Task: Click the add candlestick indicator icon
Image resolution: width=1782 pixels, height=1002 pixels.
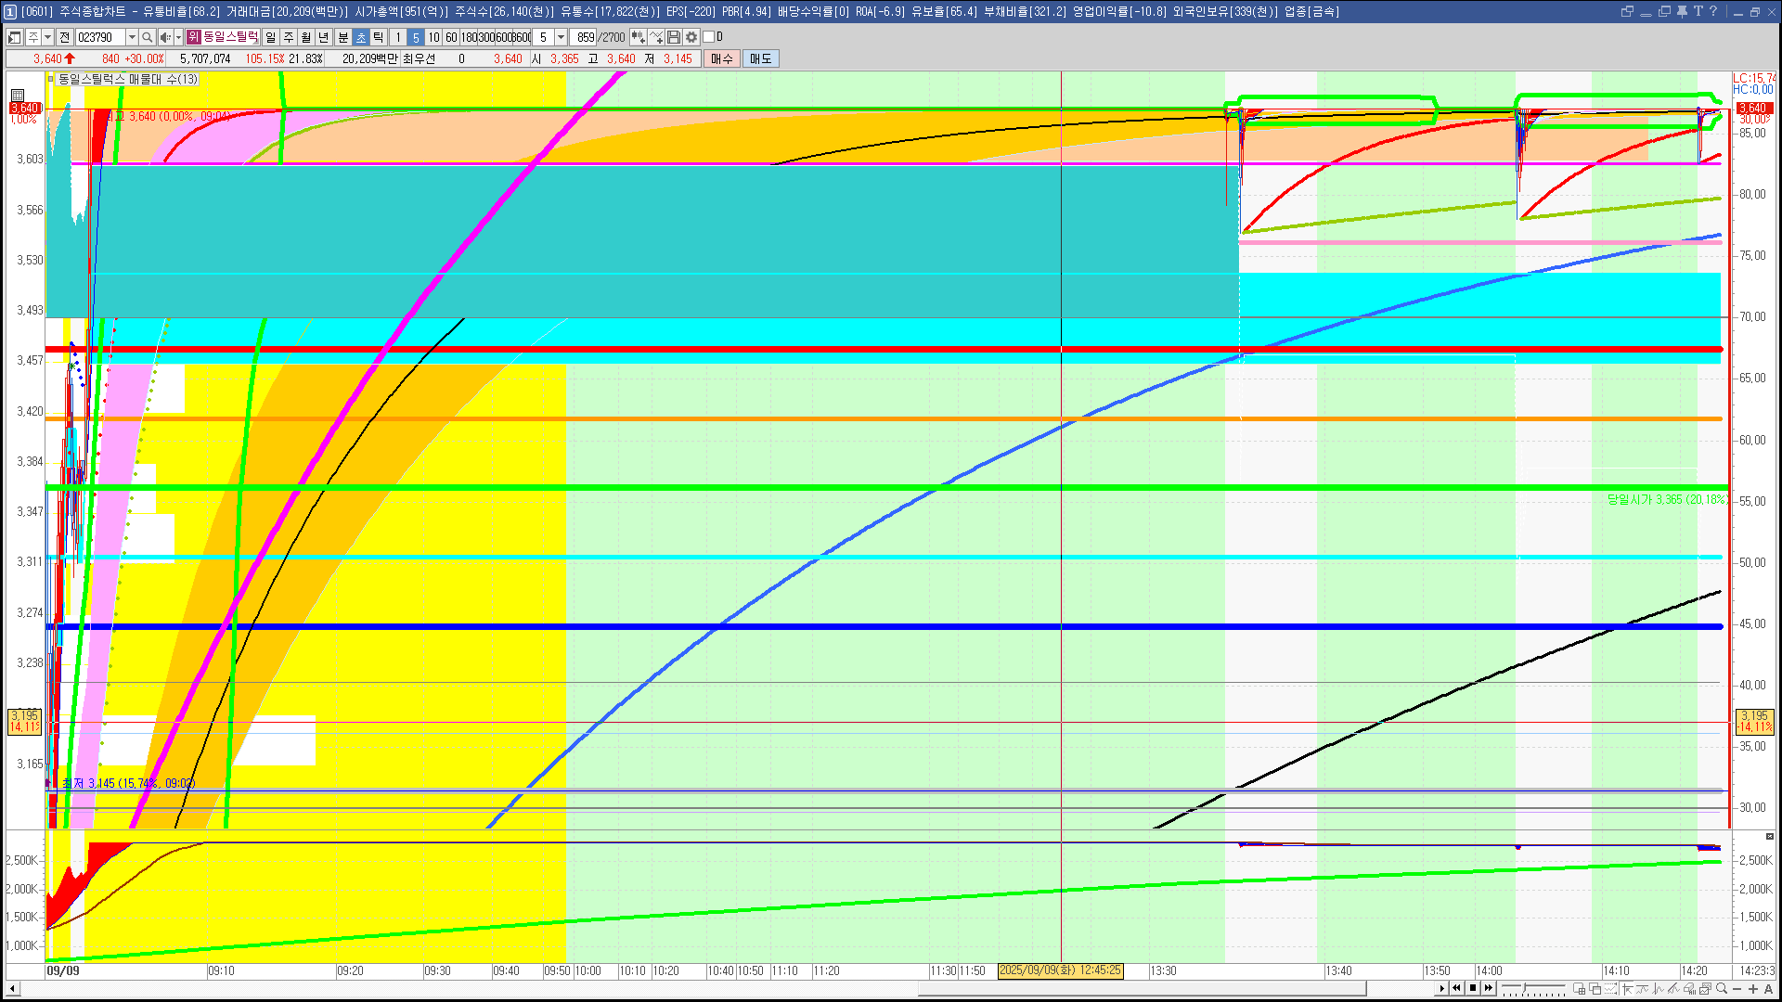Action: [x=638, y=37]
